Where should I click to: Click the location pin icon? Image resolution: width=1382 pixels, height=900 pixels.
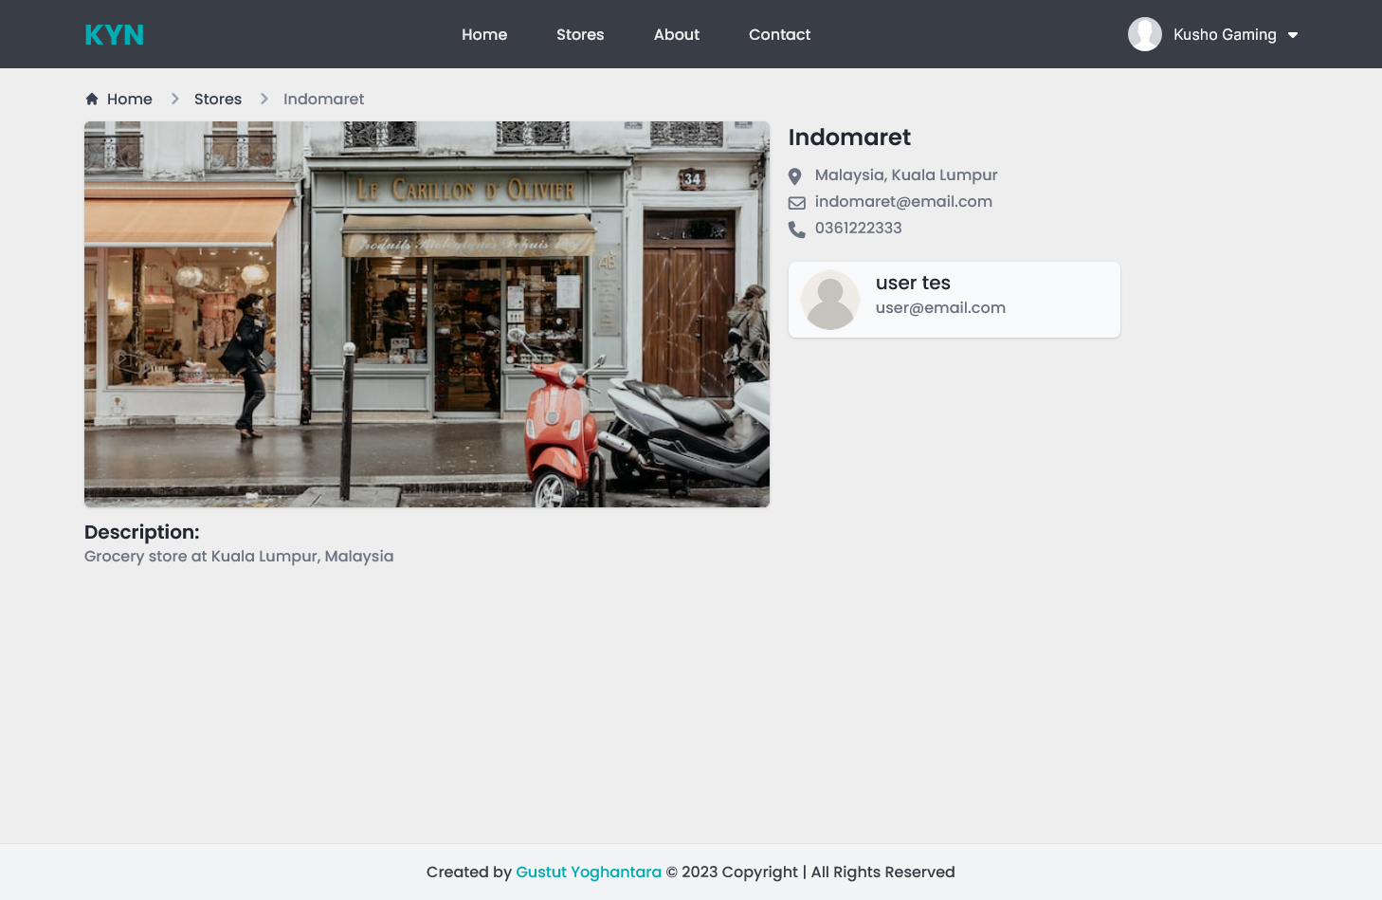click(795, 176)
